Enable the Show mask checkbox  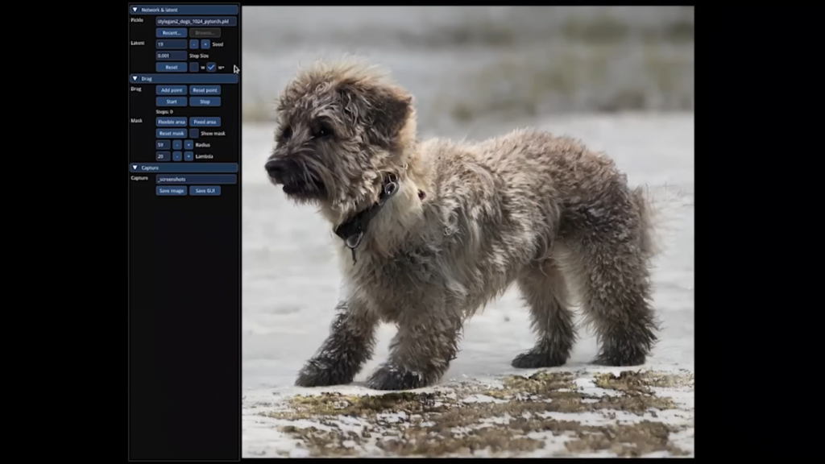pyautogui.click(x=194, y=133)
